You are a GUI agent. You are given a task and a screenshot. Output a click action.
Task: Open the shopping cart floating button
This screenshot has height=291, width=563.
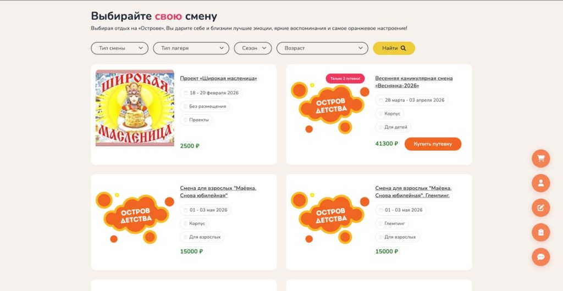click(x=540, y=159)
